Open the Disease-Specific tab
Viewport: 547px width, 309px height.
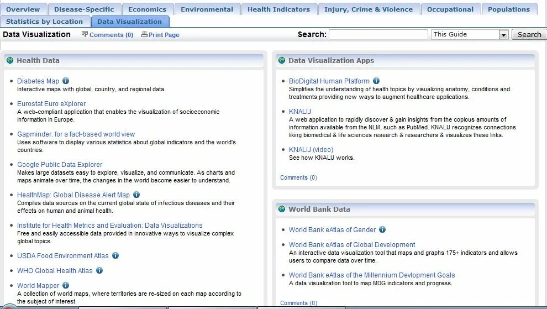[84, 9]
